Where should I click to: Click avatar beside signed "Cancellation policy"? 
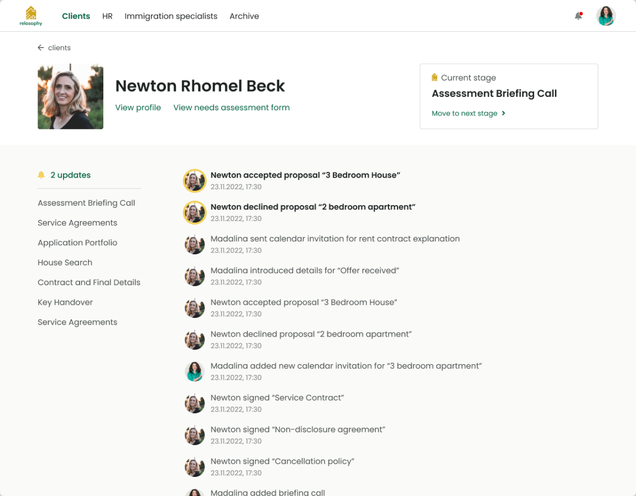click(195, 467)
